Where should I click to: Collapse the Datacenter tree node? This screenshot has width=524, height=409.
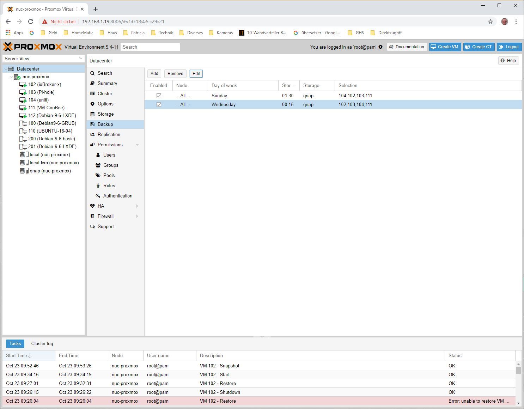(5, 69)
